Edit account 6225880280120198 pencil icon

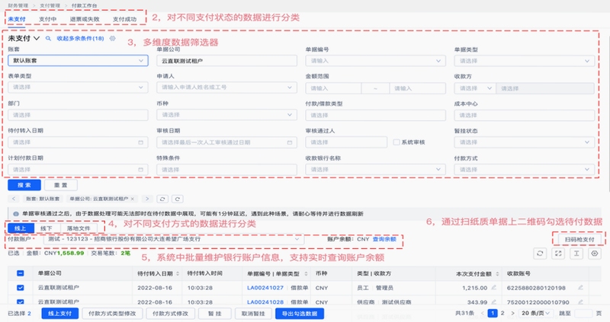580,288
